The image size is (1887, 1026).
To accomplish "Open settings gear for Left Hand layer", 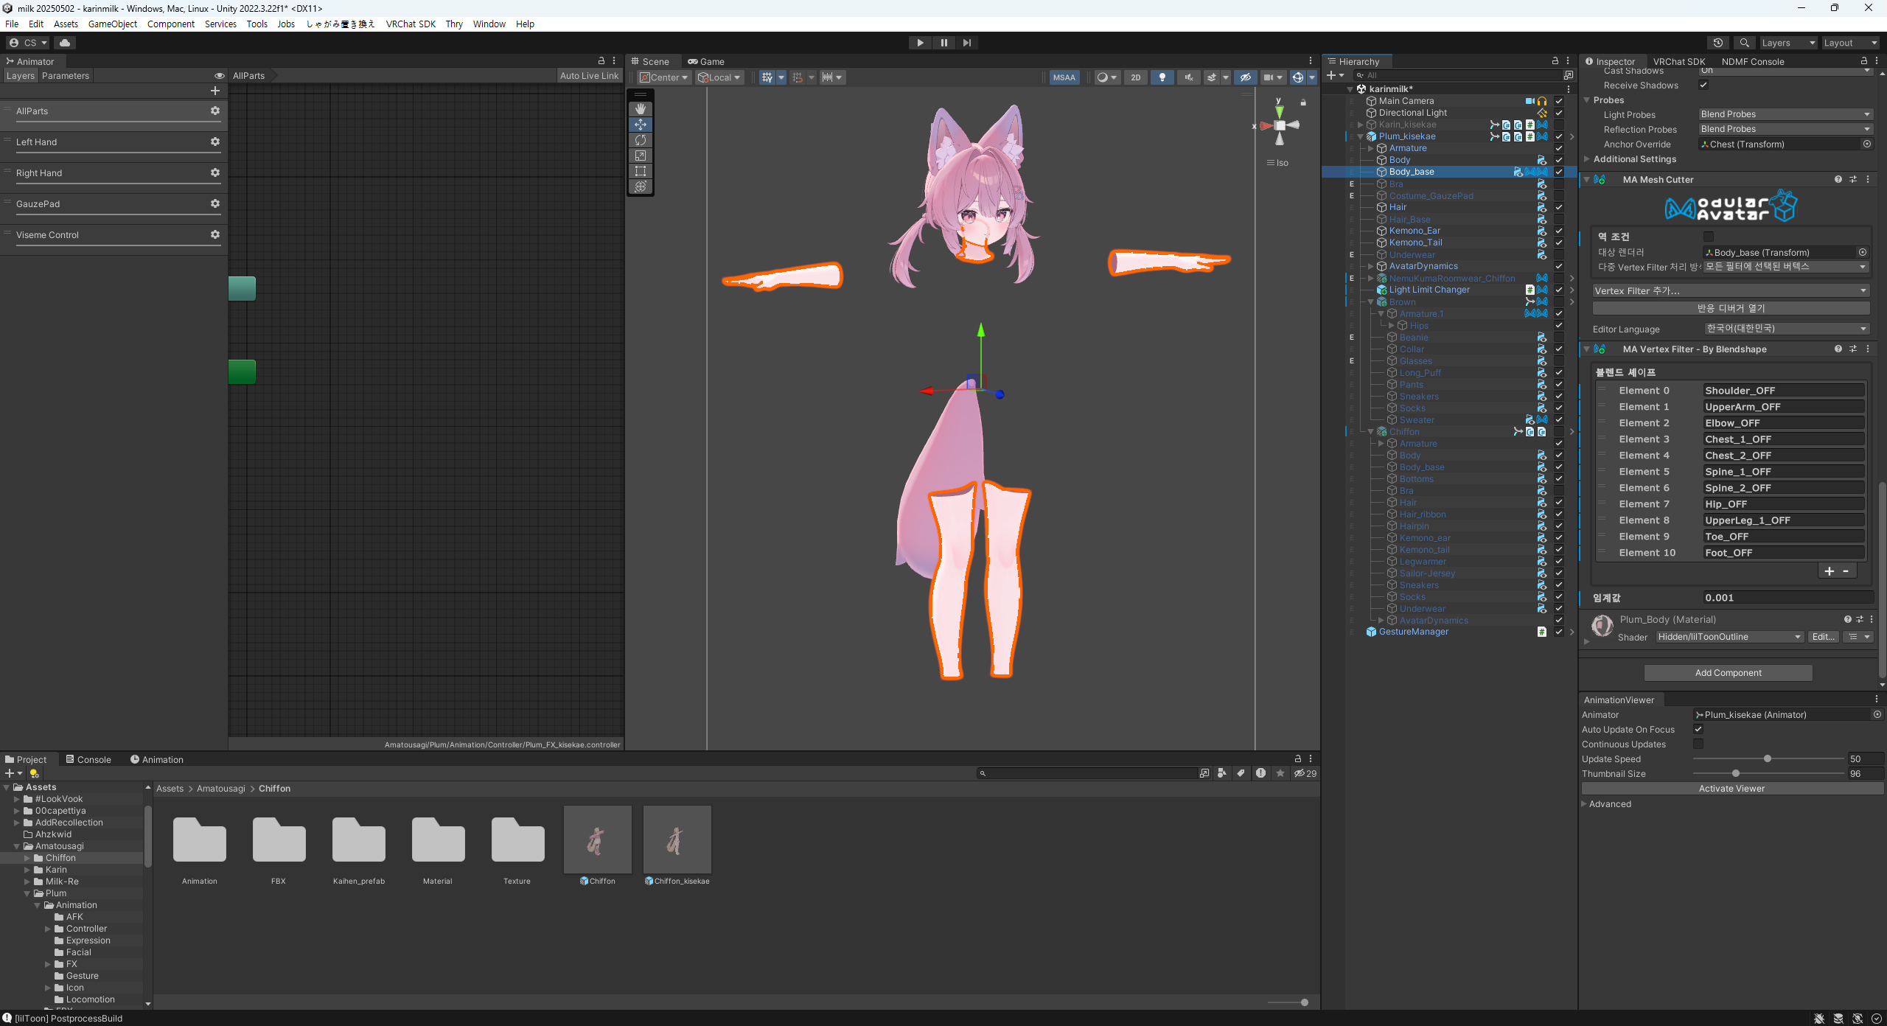I will pyautogui.click(x=214, y=142).
